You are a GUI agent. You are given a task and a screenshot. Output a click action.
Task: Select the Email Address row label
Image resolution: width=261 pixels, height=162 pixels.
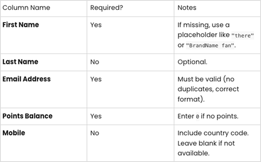(x=26, y=79)
